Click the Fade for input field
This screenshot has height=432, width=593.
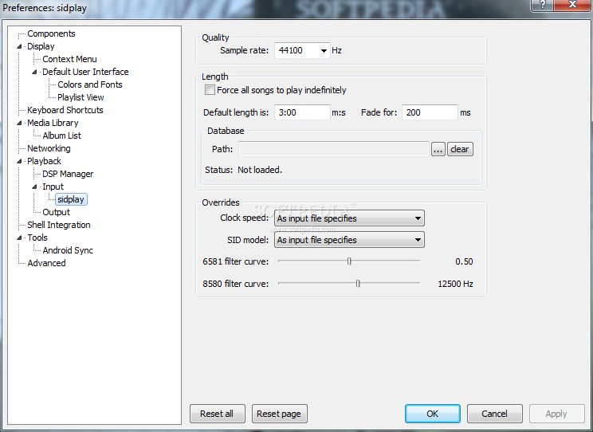click(x=430, y=112)
